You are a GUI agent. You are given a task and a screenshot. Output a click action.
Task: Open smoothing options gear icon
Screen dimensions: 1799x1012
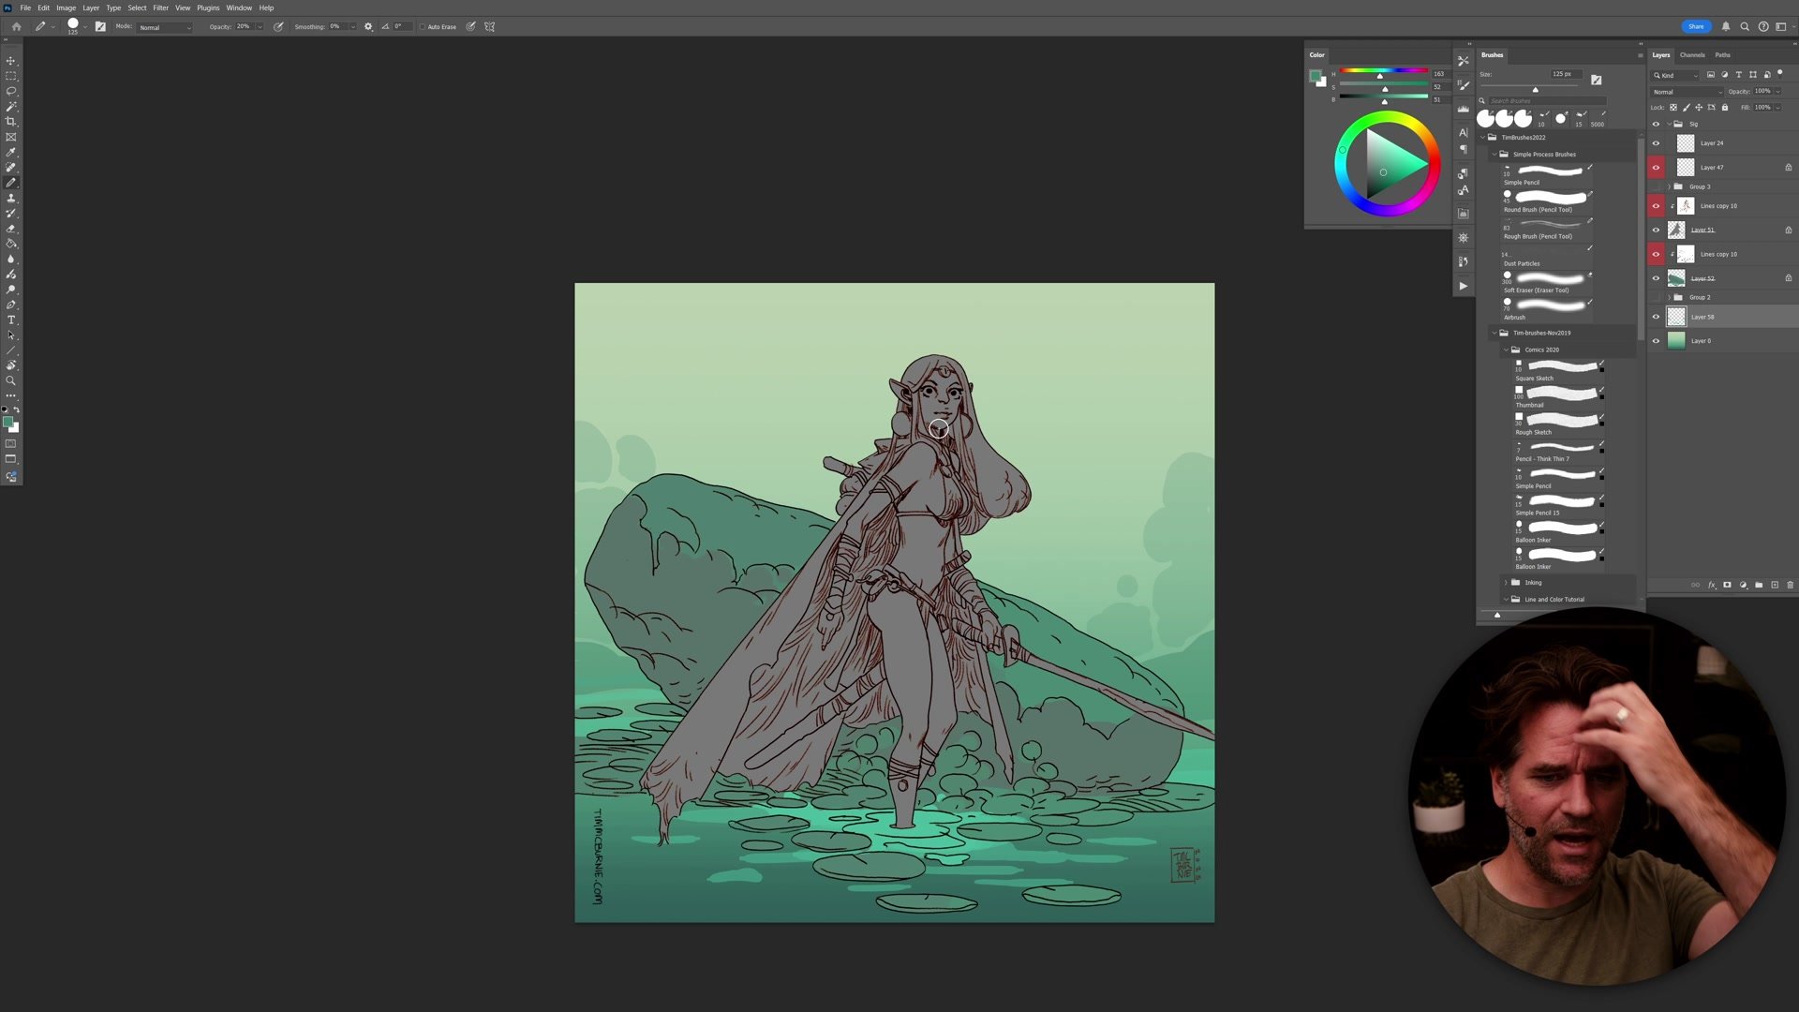tap(368, 26)
